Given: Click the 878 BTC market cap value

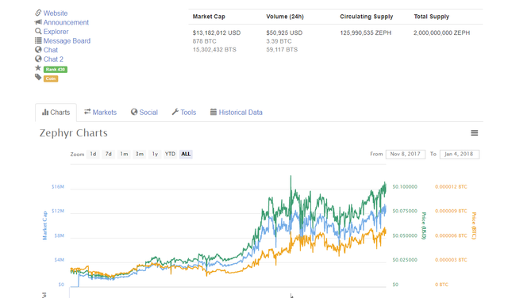Looking at the screenshot, I should tap(204, 41).
